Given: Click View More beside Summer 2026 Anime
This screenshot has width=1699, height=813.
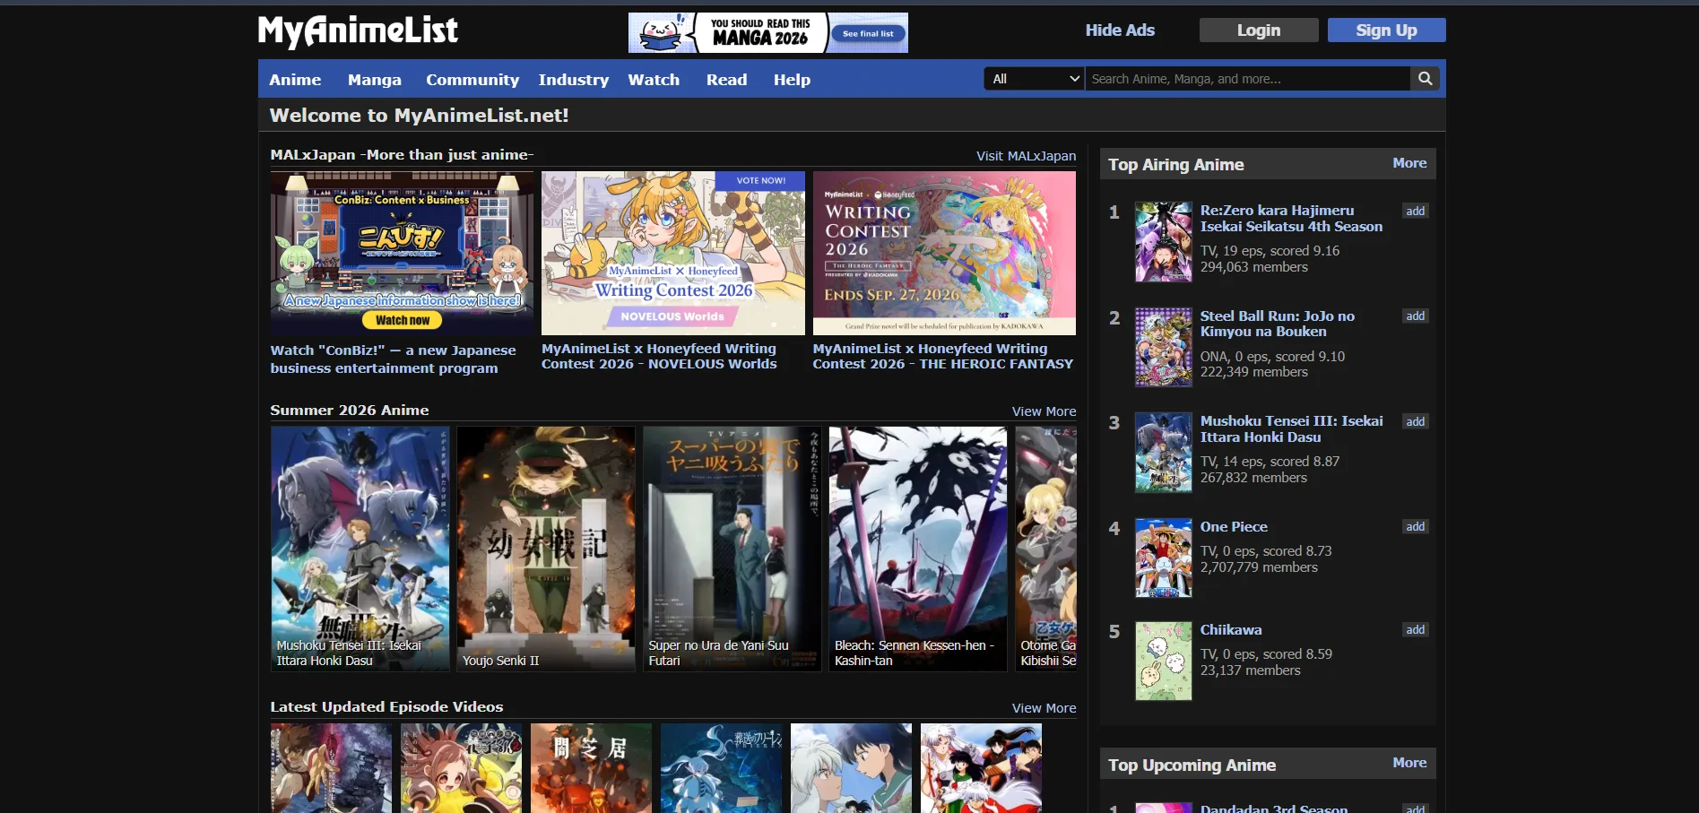Looking at the screenshot, I should (x=1044, y=411).
